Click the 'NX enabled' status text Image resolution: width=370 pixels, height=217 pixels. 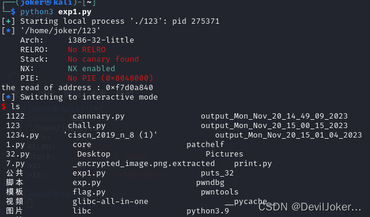coord(91,69)
